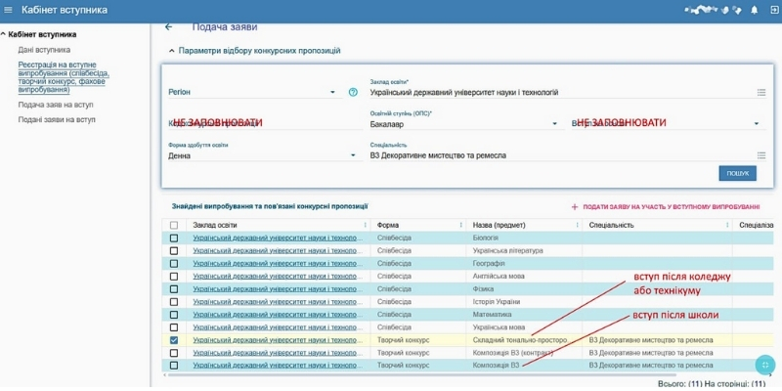
Task: Uncheck the selected Творчий конкурс row checkbox
Action: point(174,340)
